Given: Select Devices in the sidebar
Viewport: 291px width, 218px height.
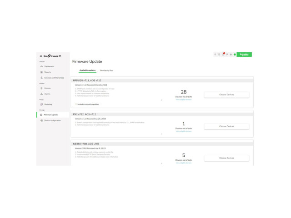Looking at the screenshot, I should (x=47, y=88).
